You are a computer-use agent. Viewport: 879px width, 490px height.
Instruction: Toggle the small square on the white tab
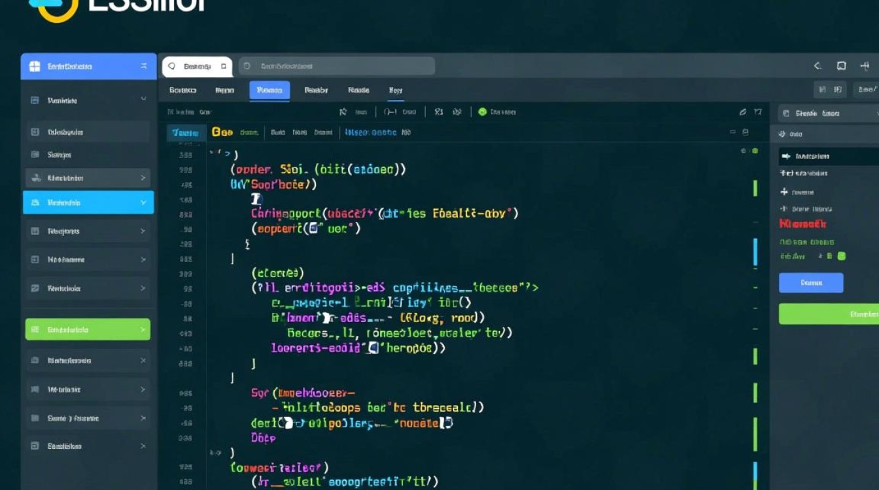click(224, 66)
